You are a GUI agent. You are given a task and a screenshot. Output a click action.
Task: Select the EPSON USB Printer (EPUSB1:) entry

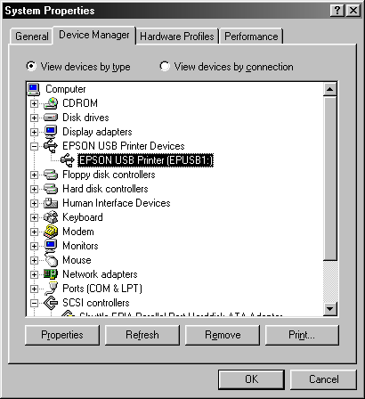click(x=146, y=160)
